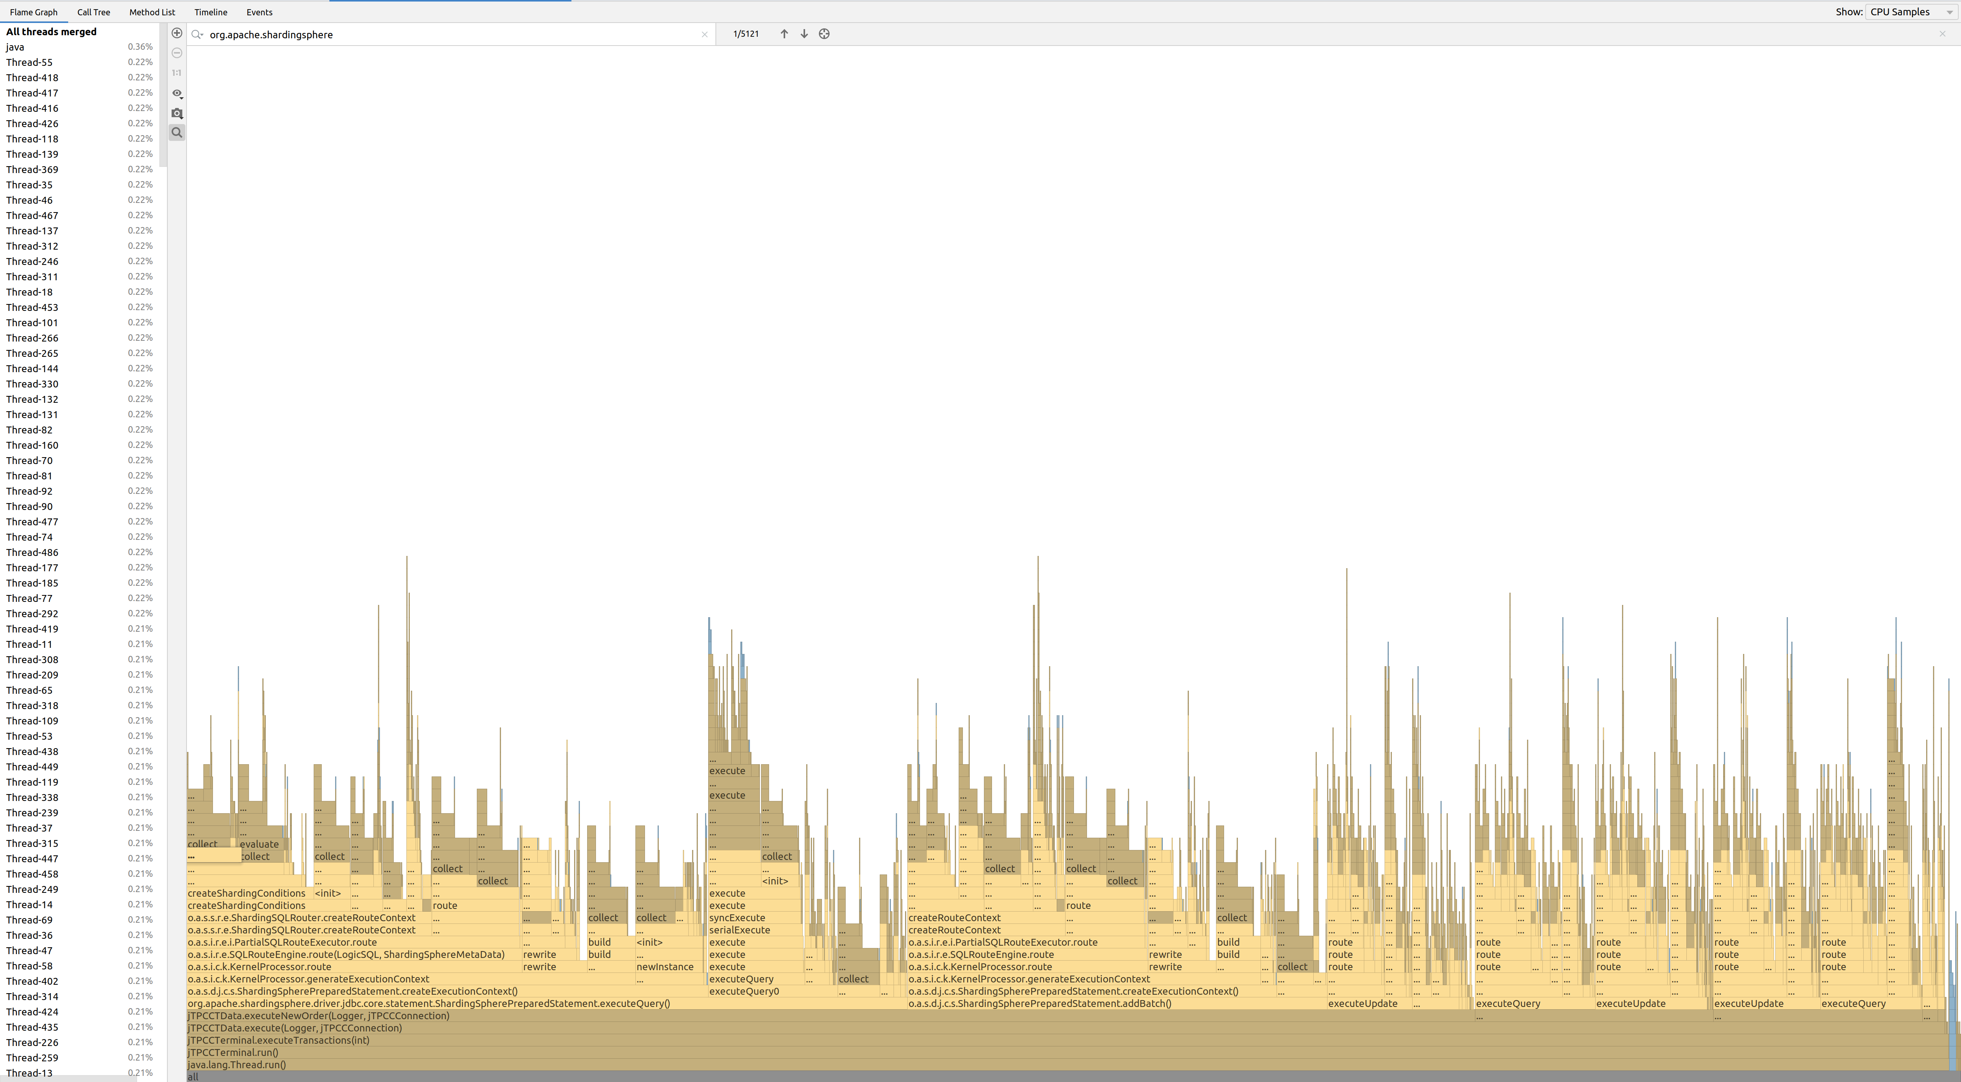Open the eye presentation settings dropdown

tap(177, 93)
